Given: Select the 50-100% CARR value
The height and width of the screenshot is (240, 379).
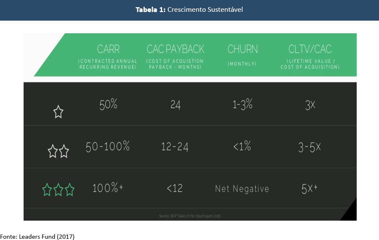Looking at the screenshot, I should (x=108, y=147).
